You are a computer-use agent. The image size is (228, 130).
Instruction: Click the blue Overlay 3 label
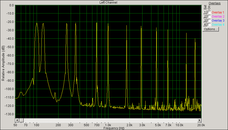[218, 21]
